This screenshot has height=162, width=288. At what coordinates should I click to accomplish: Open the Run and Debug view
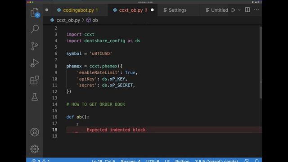[35, 63]
